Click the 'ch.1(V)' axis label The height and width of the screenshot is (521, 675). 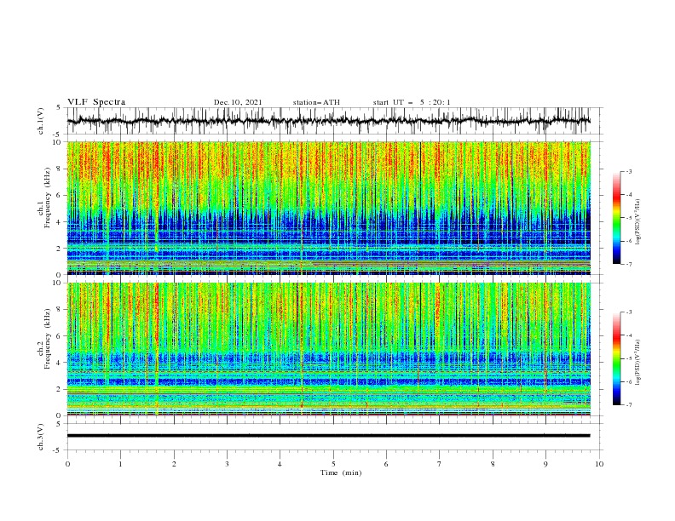(41, 121)
